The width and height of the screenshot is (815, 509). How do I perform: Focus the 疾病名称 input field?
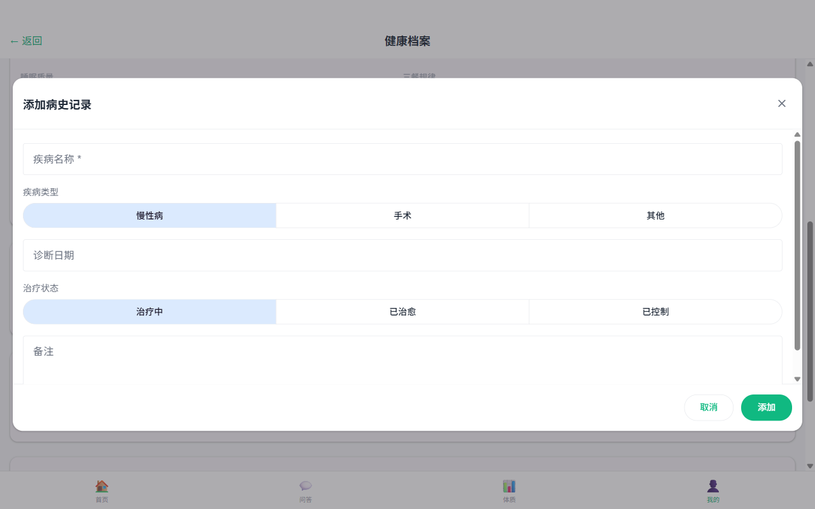[402, 159]
